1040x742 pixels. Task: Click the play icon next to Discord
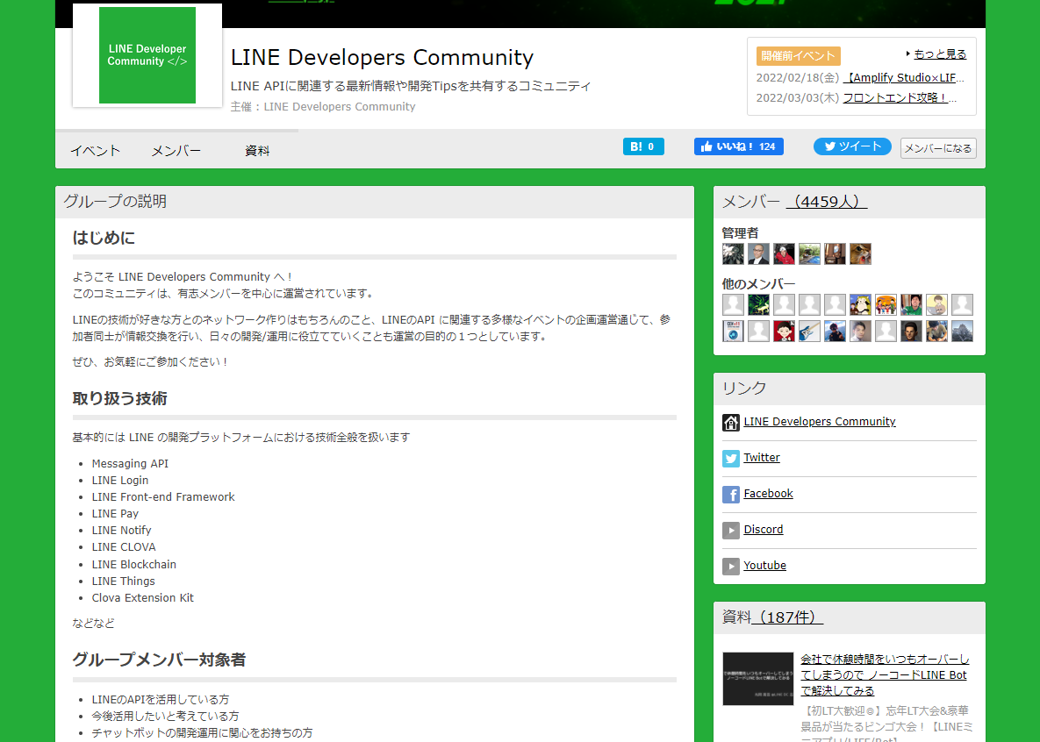[731, 530]
